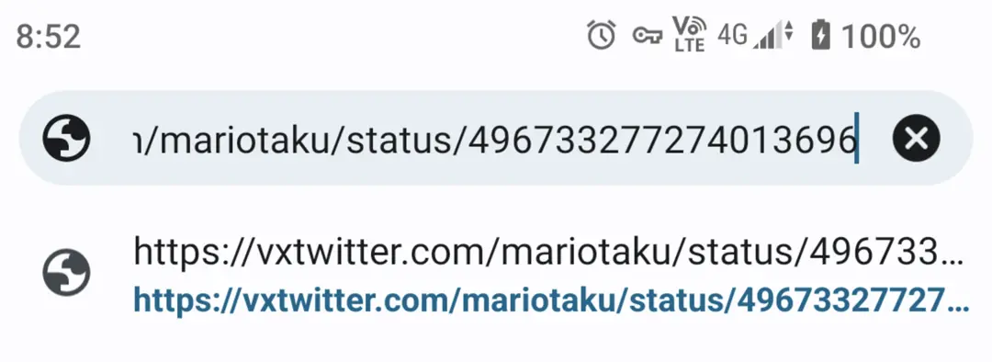
Task: Tap the signal strength bars icon
Action: (765, 36)
